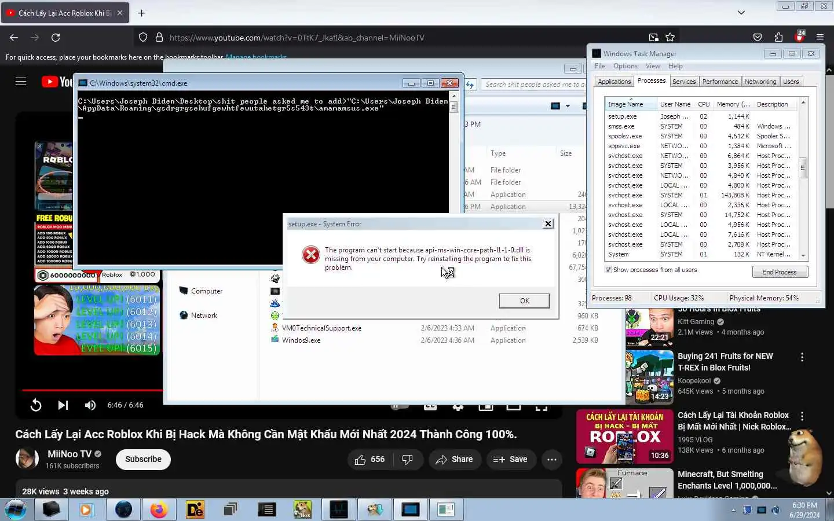
Task: Switch to Users tab in Task Manager
Action: tap(791, 82)
